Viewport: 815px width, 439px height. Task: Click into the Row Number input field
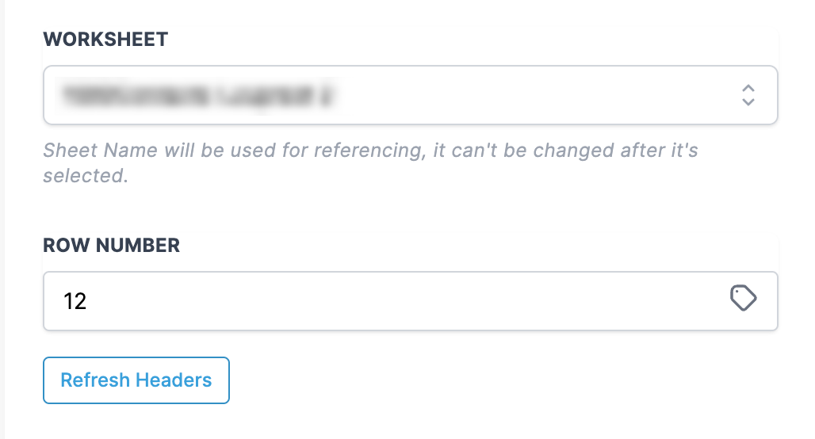click(x=396, y=301)
